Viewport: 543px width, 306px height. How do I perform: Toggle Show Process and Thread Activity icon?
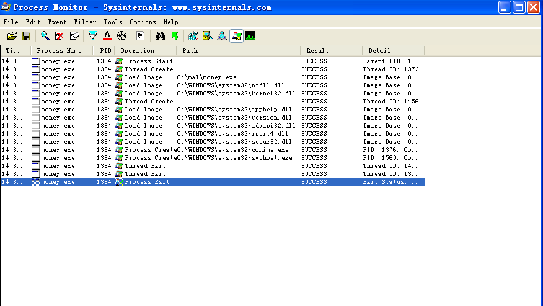tap(237, 36)
